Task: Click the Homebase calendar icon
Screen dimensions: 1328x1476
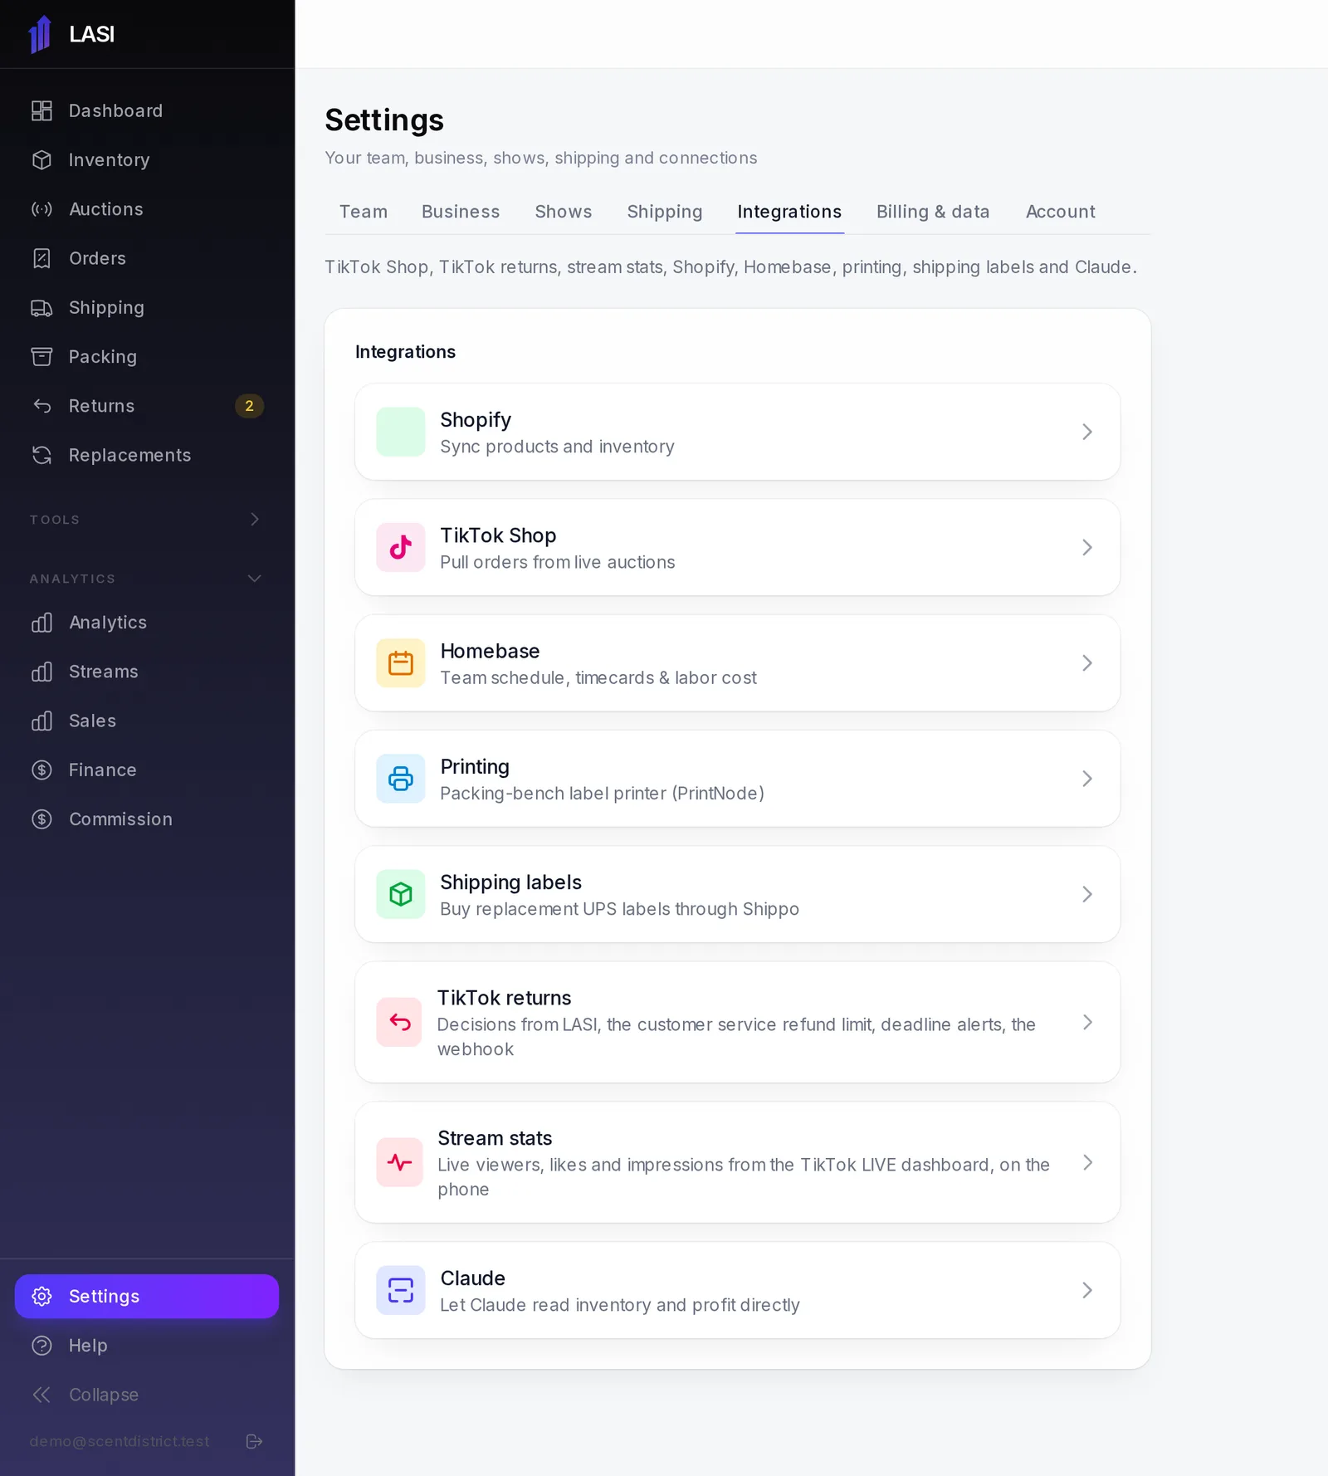Action: 401,662
